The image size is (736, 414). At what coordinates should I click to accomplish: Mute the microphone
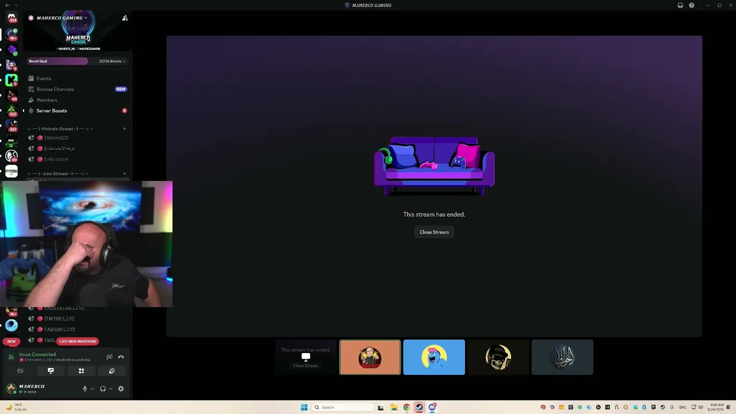85,389
